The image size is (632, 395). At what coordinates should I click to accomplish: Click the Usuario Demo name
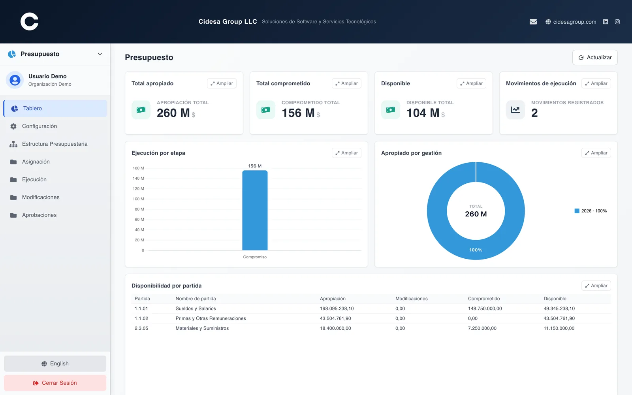pyautogui.click(x=47, y=76)
